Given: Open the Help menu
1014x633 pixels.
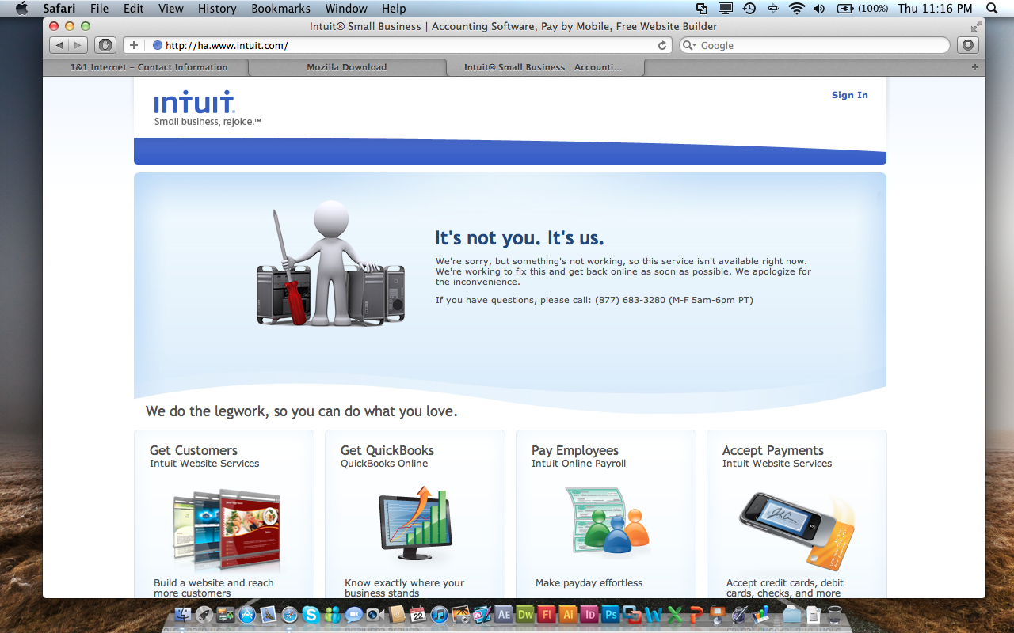Looking at the screenshot, I should (x=394, y=9).
